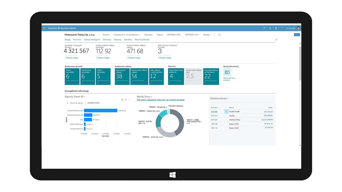The height and width of the screenshot is (192, 342).
Task: Expand the Sprzedaż menu
Action: click(149, 35)
